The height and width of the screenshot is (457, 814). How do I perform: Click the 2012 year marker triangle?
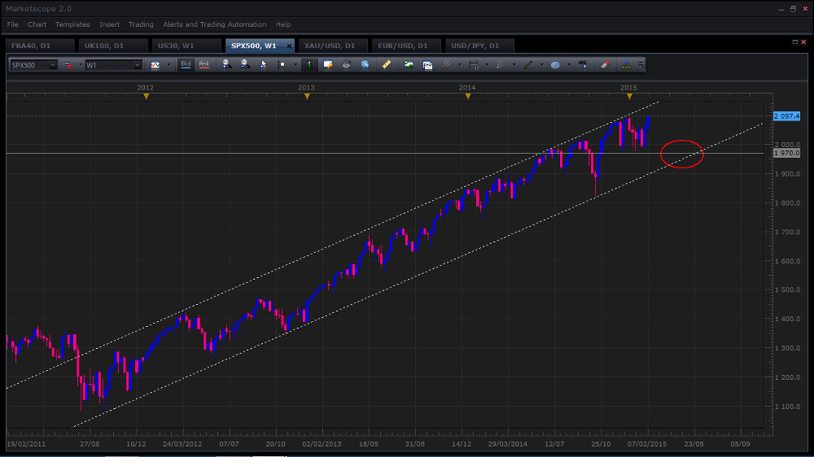(147, 97)
